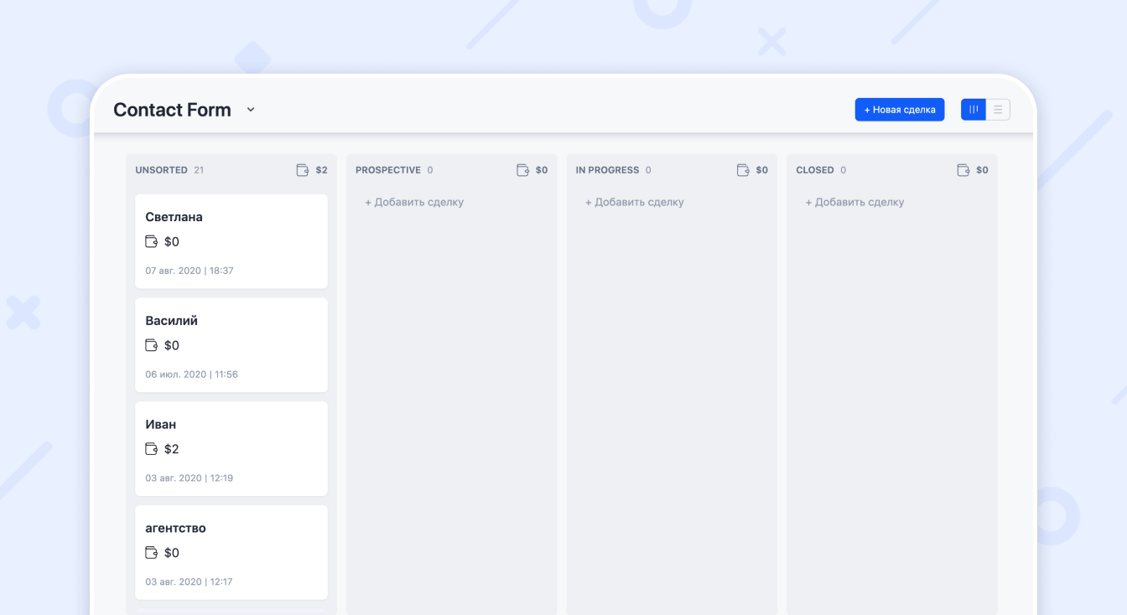Click the wallet icon in UNSORTED column header
The width and height of the screenshot is (1127, 615).
[302, 169]
